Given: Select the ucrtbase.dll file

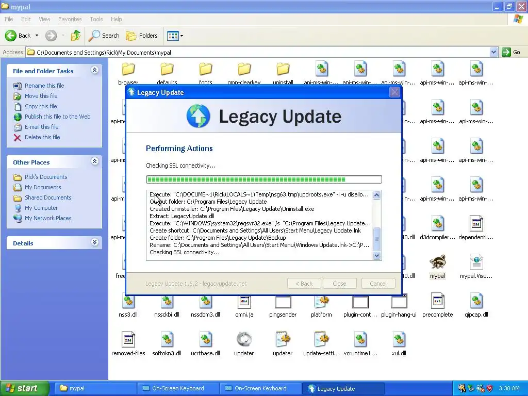Looking at the screenshot, I should (205, 344).
